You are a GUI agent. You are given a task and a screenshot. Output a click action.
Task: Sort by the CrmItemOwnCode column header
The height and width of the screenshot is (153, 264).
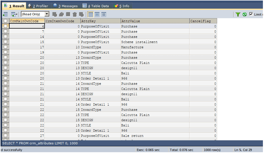63,21
